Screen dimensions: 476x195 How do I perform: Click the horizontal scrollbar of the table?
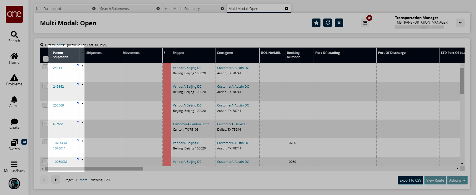click(x=94, y=169)
